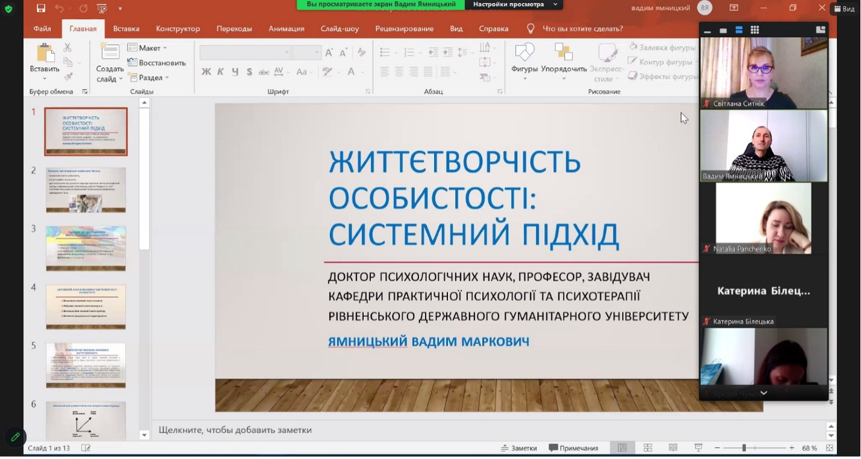861x459 pixels.
Task: Click the Восстановить reset button
Action: [157, 63]
